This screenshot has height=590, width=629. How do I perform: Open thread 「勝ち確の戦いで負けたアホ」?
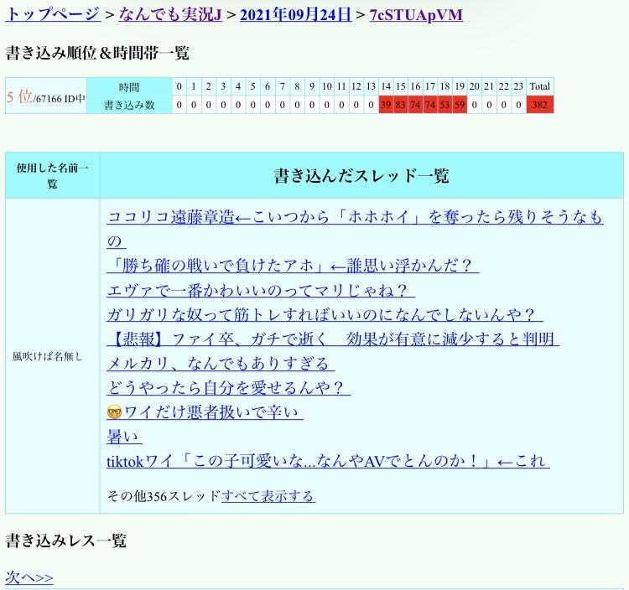(293, 267)
